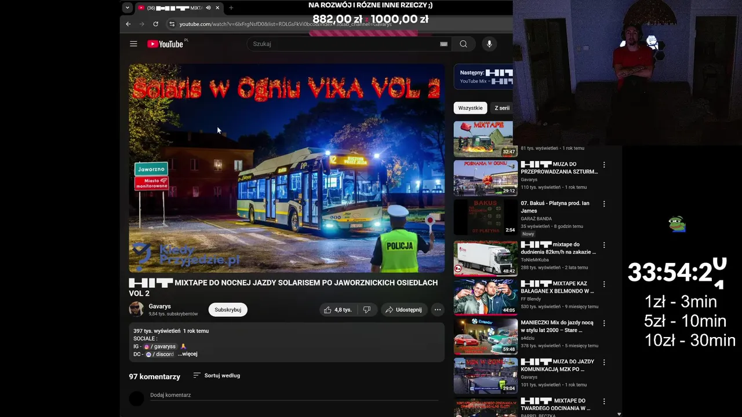Open the Gavarys channel name link

(x=159, y=306)
